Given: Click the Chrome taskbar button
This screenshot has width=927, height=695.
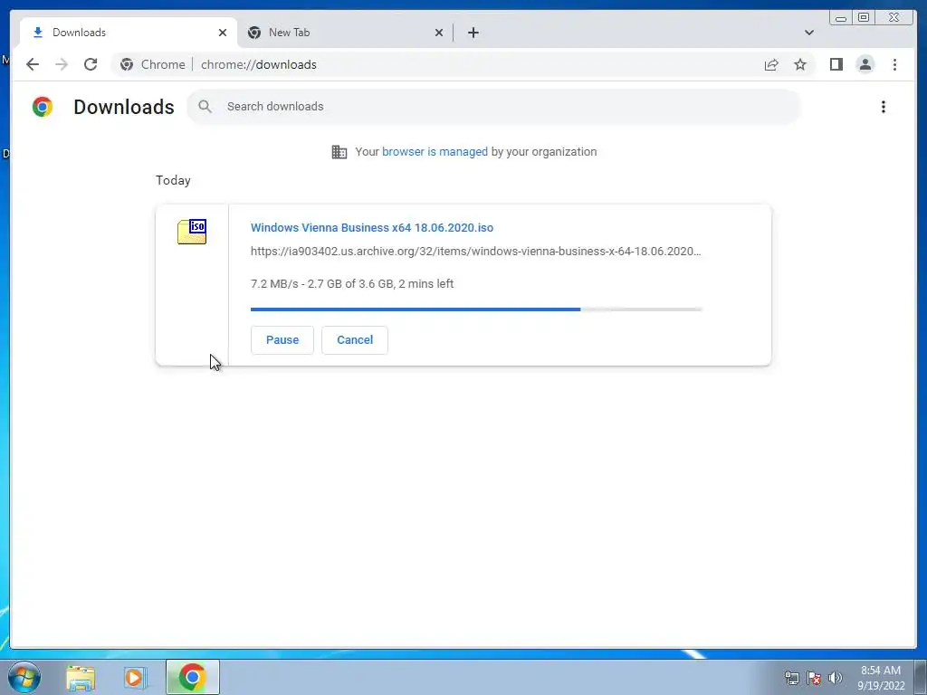Looking at the screenshot, I should 193,677.
